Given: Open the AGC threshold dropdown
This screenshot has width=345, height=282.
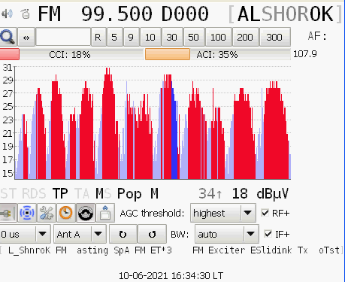Looking at the screenshot, I should coord(223,213).
